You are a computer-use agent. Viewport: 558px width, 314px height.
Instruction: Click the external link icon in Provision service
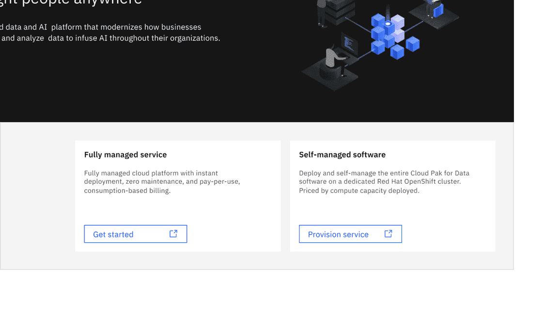pyautogui.click(x=388, y=234)
